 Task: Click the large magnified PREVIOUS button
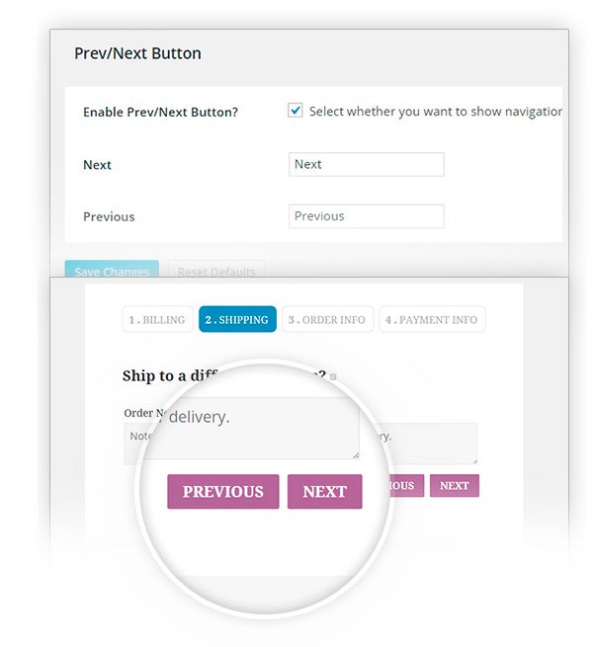(x=222, y=492)
